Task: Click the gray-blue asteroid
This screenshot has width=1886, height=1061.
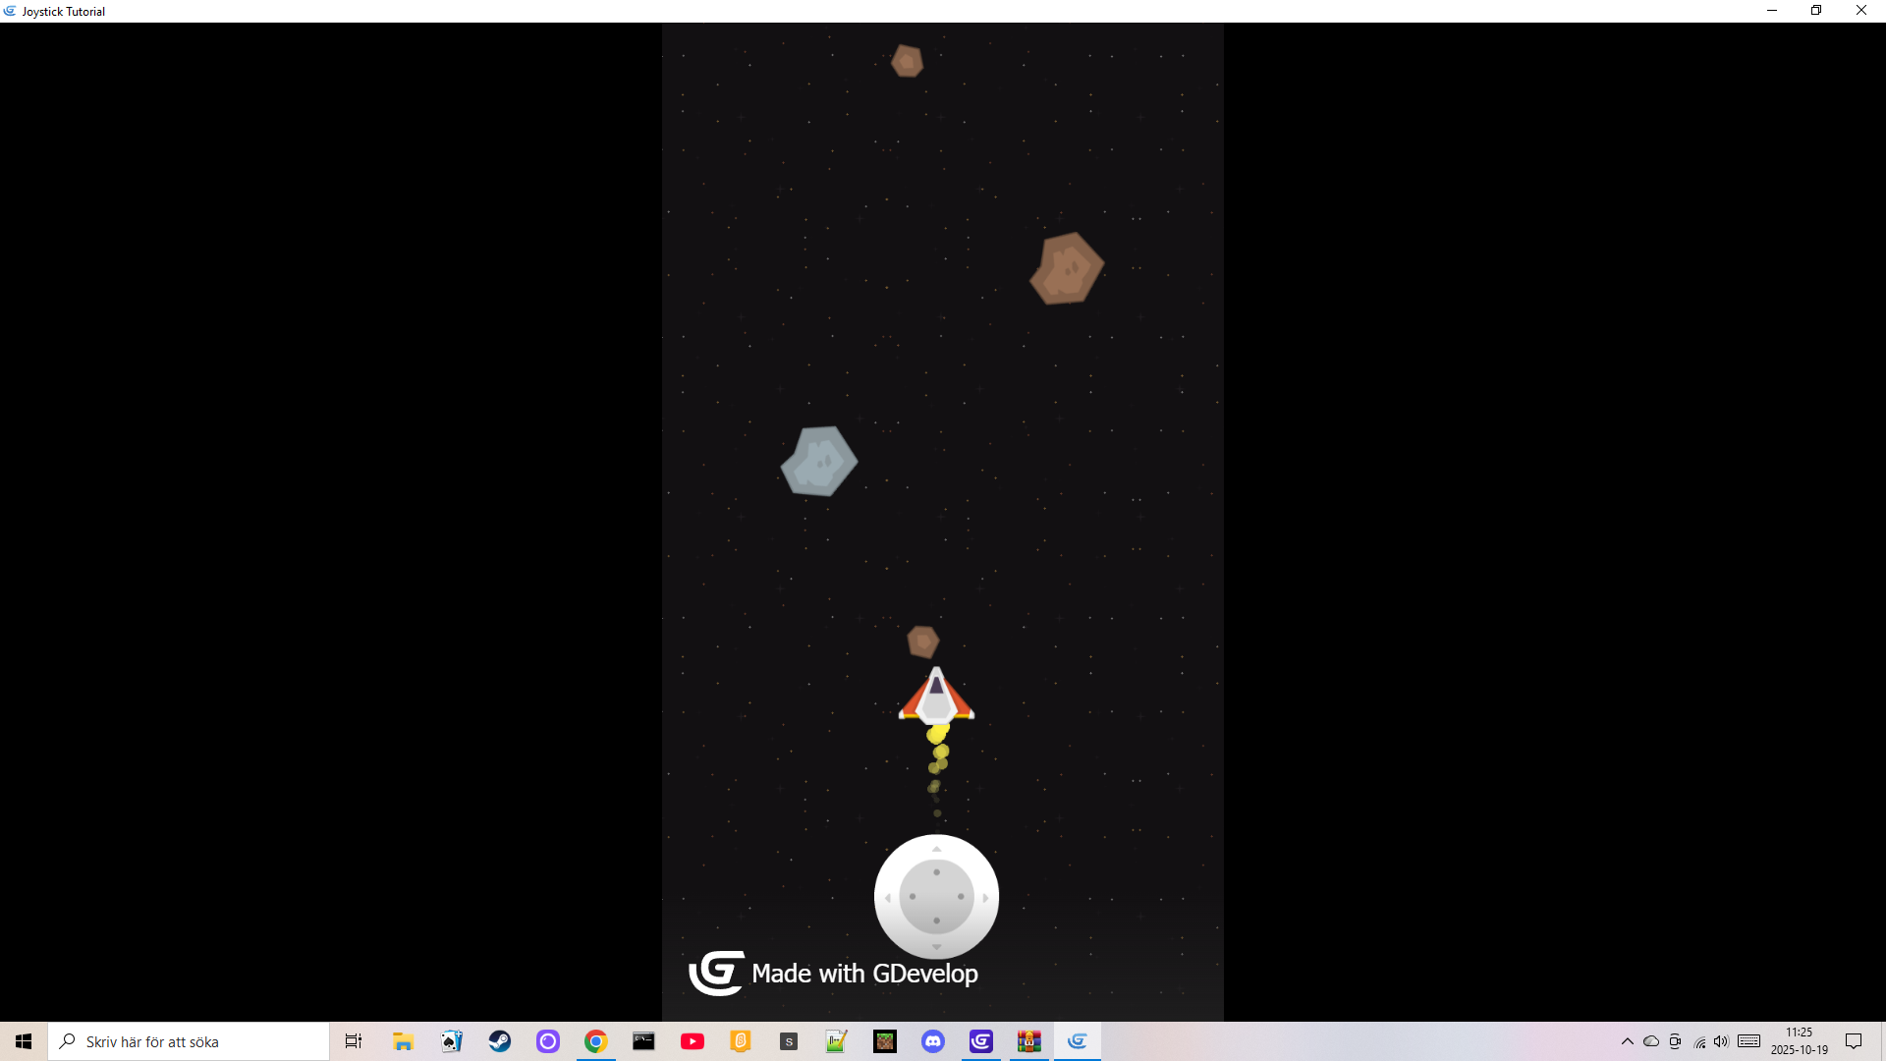Action: click(819, 461)
